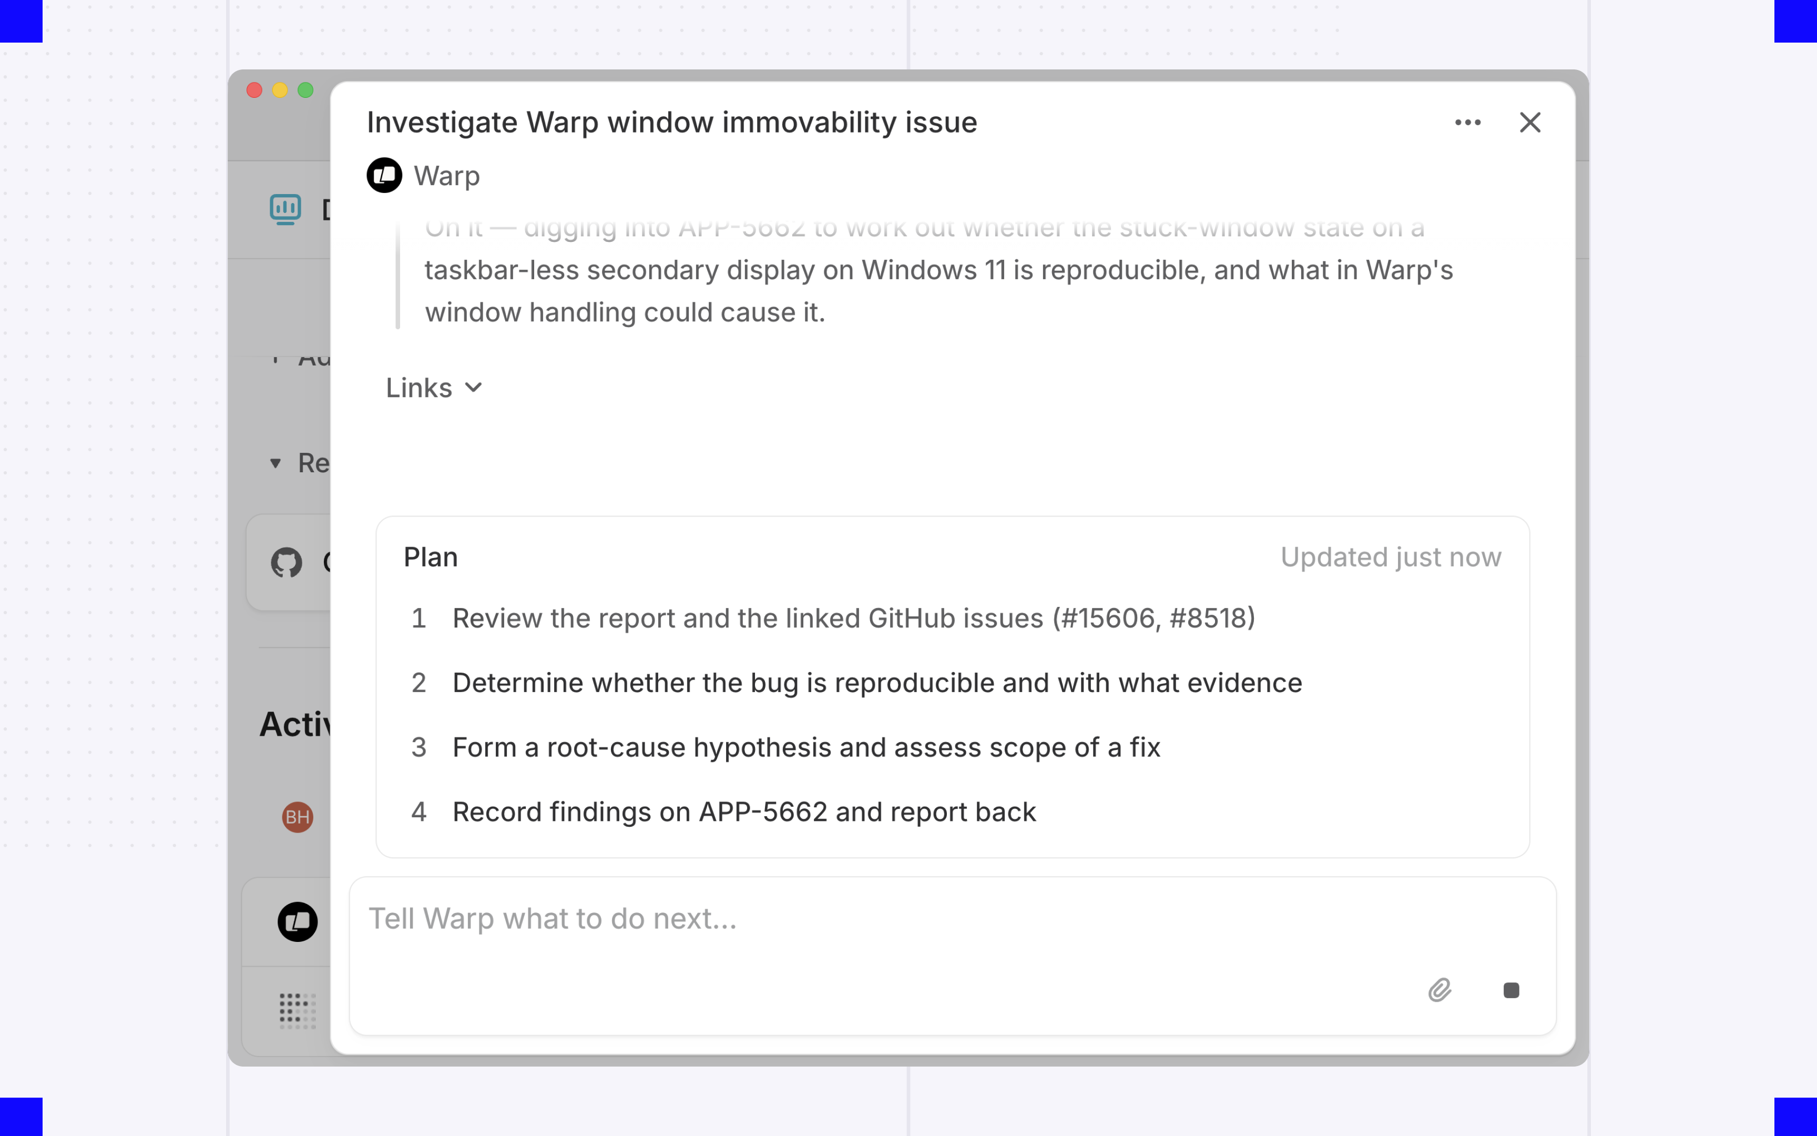
Task: Stop the agent with the square button
Action: tap(1512, 990)
